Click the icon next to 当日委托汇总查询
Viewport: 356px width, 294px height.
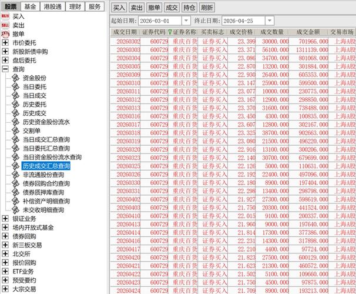click(15, 148)
